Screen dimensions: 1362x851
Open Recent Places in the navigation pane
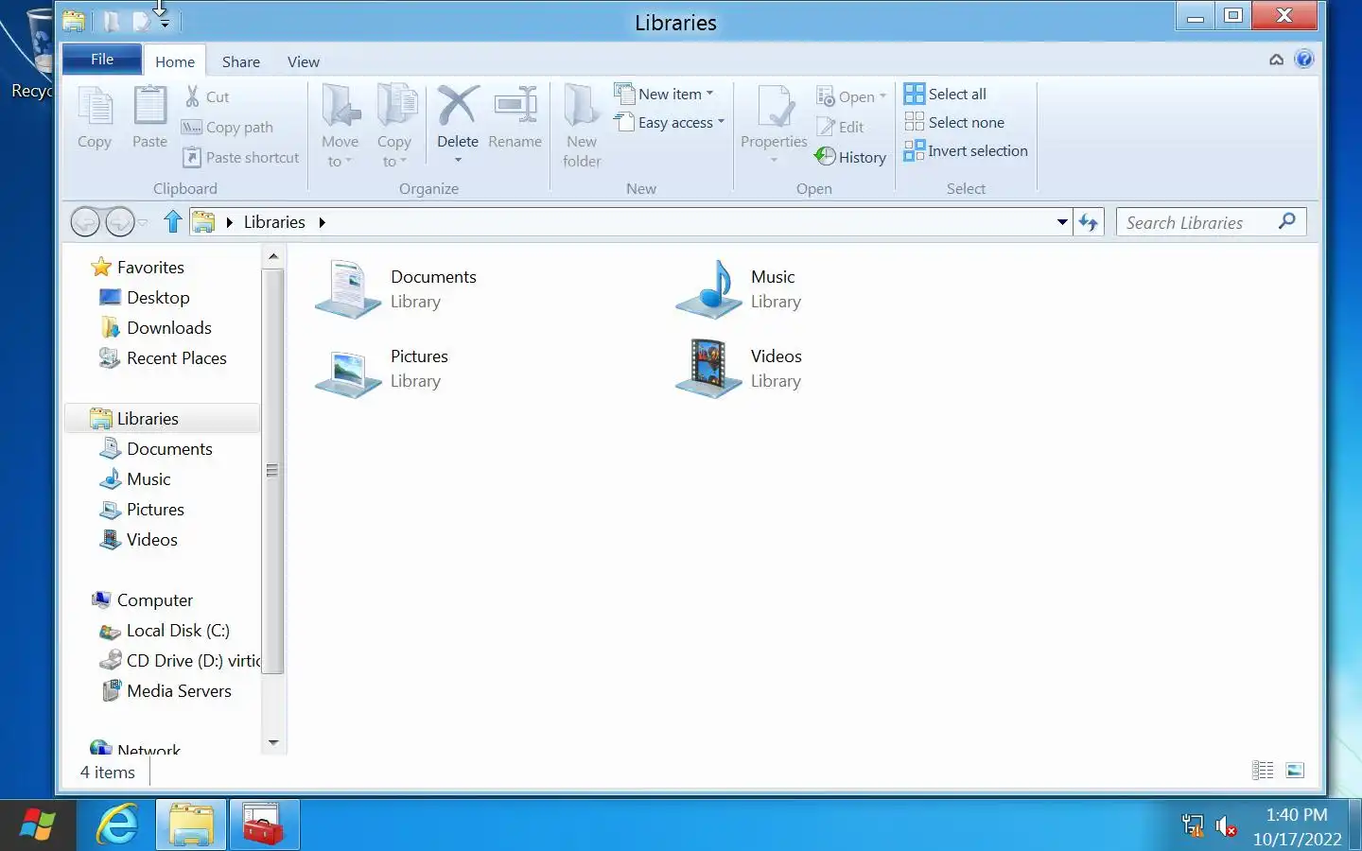tap(164, 357)
